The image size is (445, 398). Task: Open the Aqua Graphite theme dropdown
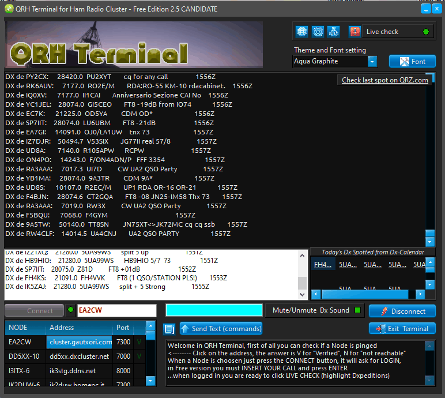(372, 62)
